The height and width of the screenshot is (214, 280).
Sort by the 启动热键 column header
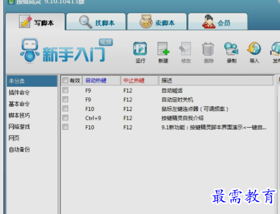pos(102,80)
